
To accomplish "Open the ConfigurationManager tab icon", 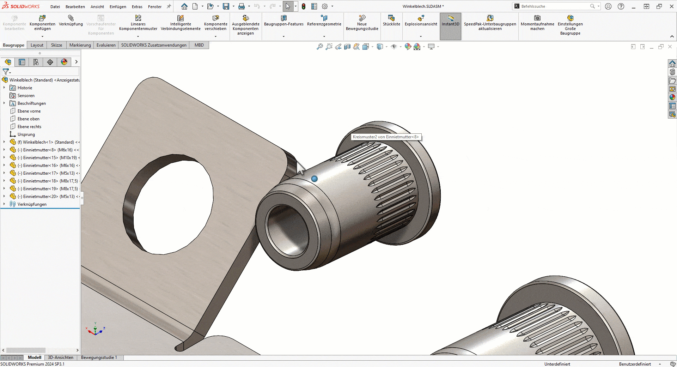I will click(x=36, y=62).
